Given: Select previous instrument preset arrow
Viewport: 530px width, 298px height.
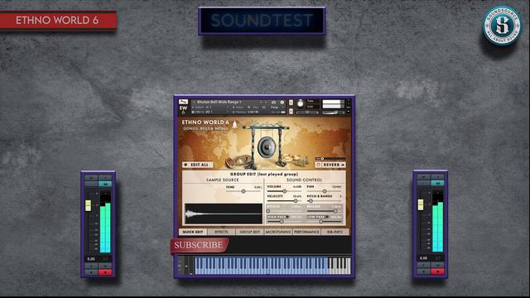Looking at the screenshot, I should 261,102.
